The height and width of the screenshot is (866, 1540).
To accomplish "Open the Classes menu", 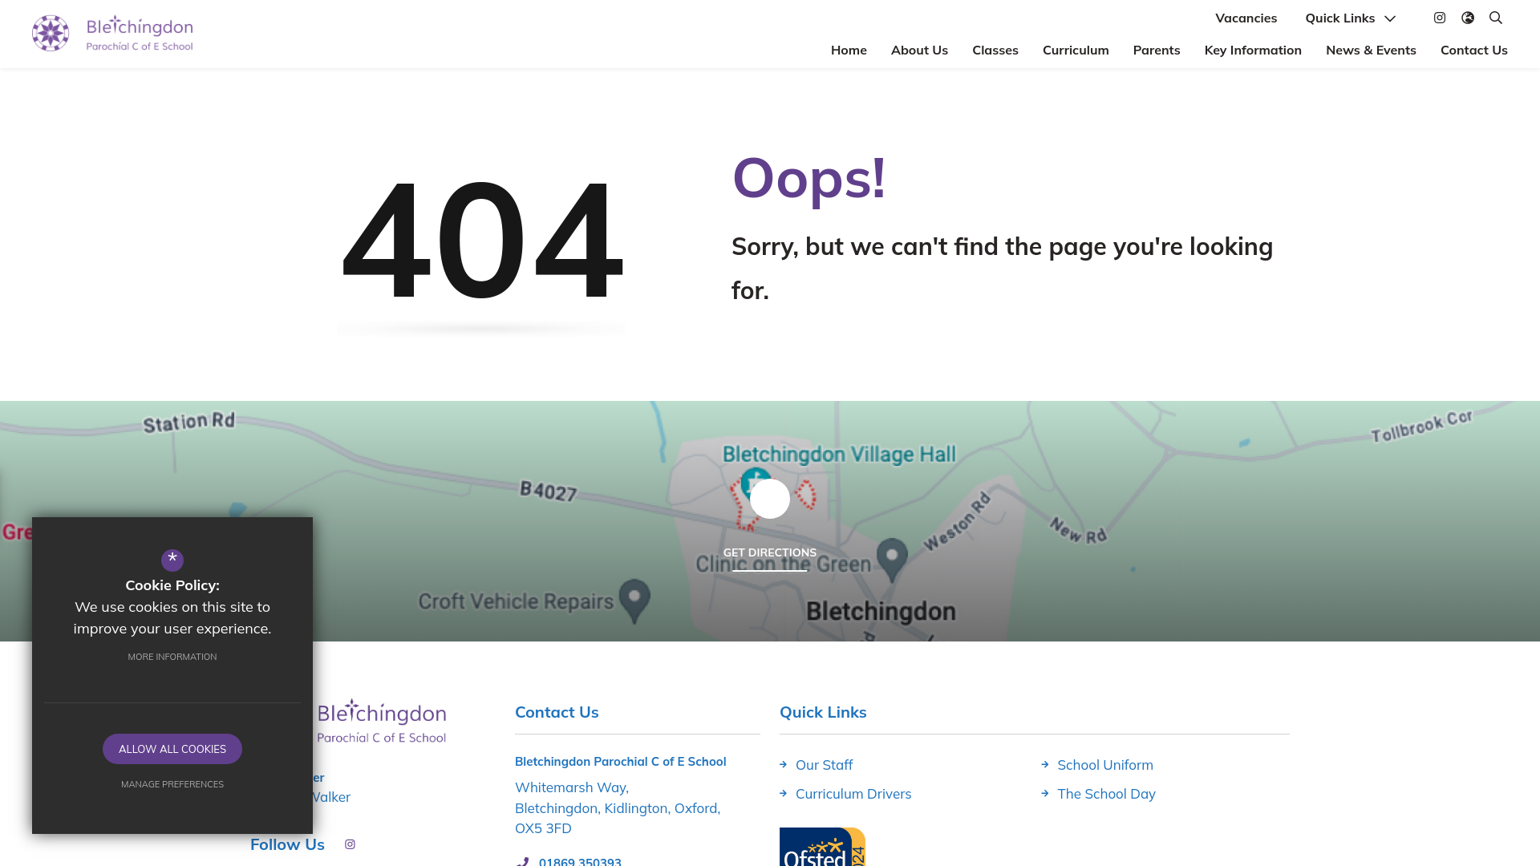I will tap(995, 50).
